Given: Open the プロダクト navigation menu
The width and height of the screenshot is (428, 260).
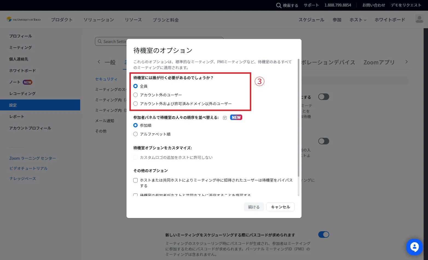Looking at the screenshot, I should pos(62,20).
